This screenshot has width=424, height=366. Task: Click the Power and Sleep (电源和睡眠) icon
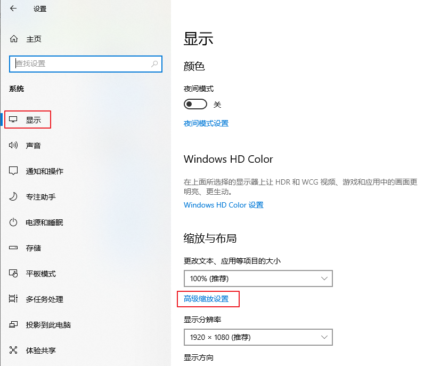tap(14, 222)
